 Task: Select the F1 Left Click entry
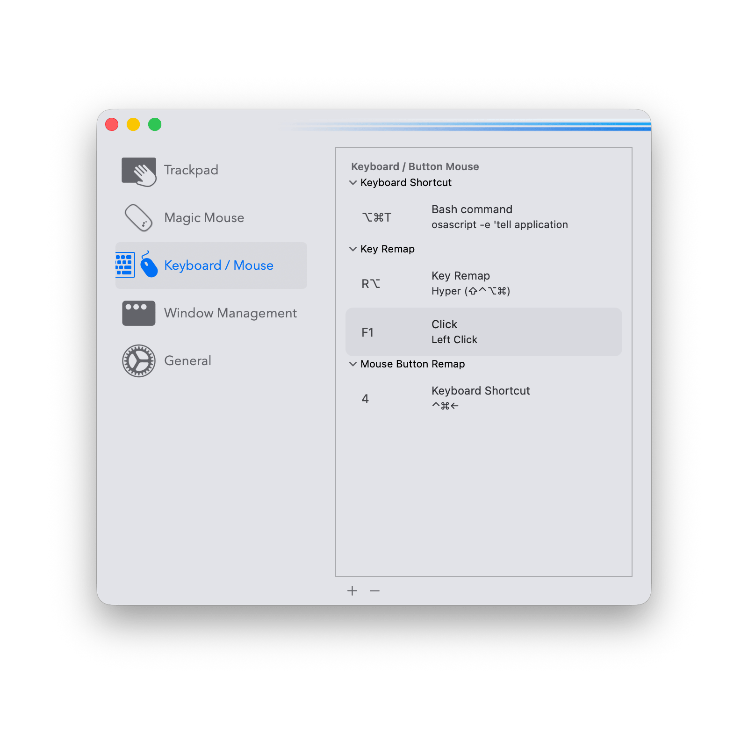(x=483, y=332)
